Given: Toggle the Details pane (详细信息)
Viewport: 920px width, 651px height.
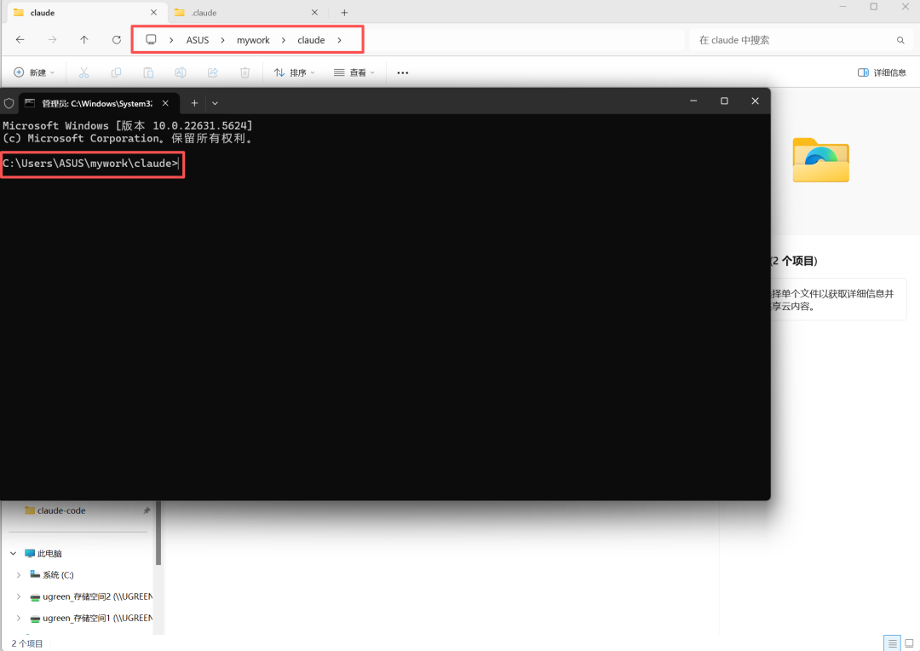Looking at the screenshot, I should [x=882, y=72].
